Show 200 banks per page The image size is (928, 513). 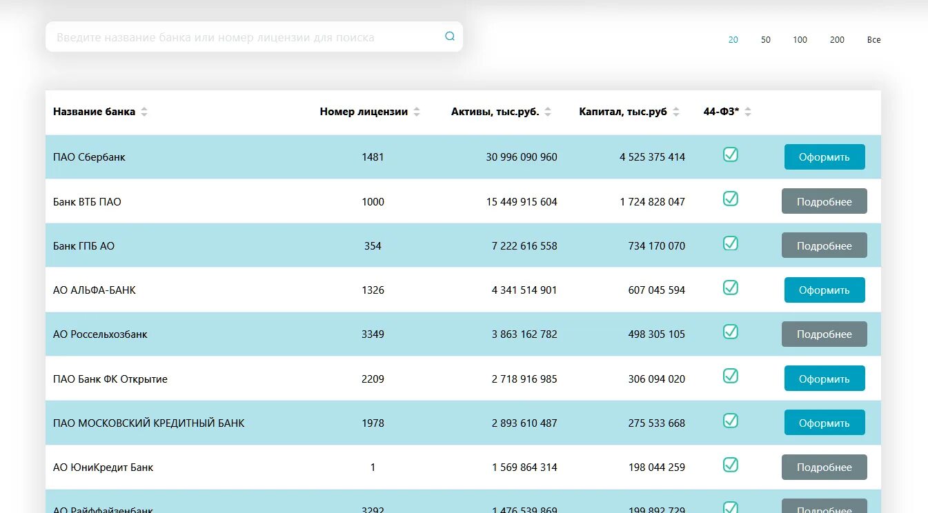click(x=837, y=40)
